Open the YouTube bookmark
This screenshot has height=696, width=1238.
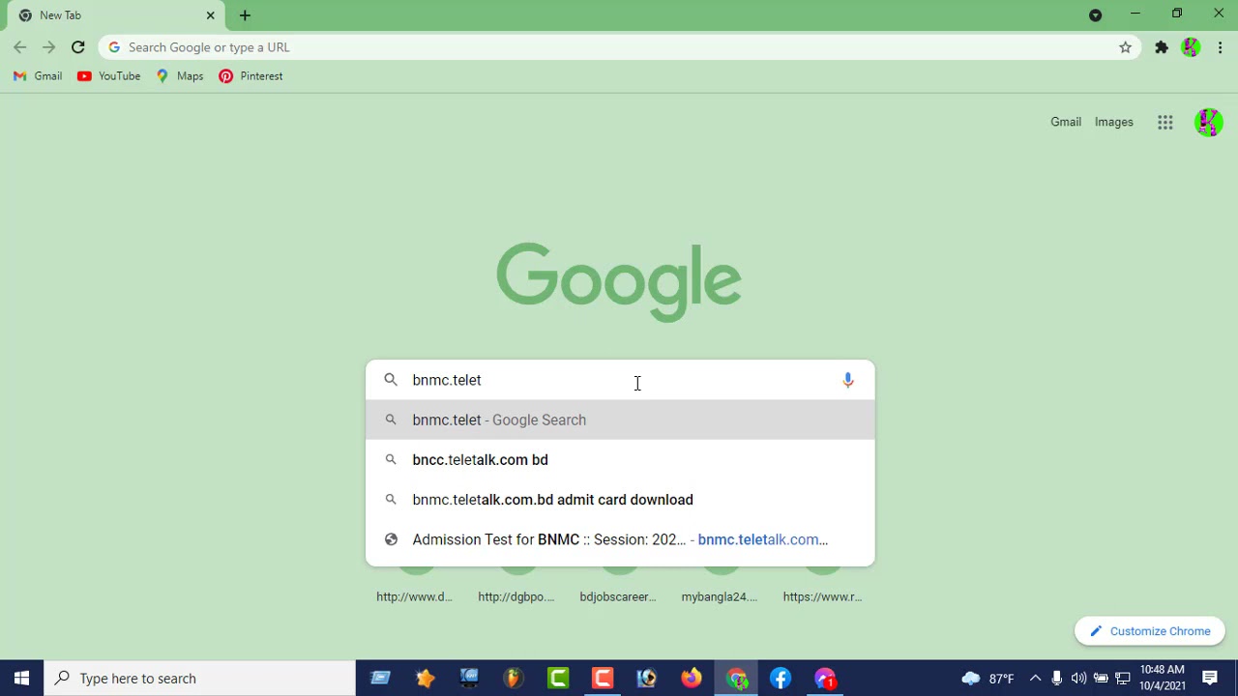(x=108, y=76)
